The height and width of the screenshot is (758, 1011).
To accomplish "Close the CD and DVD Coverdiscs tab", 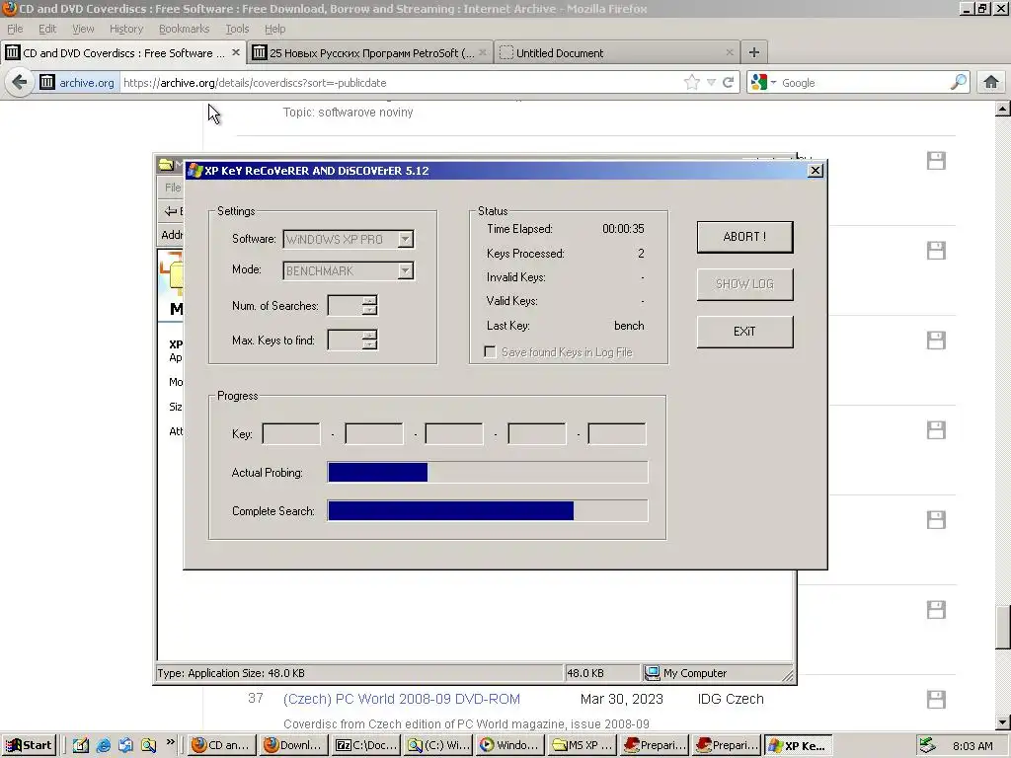I will point(236,52).
